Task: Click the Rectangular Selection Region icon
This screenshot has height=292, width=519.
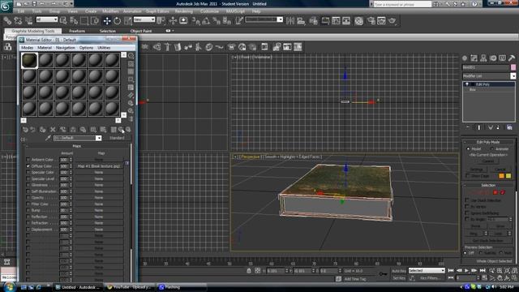Action: (x=84, y=21)
